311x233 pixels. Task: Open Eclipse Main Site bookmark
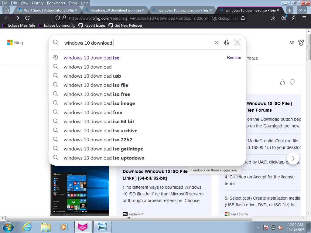coord(19,25)
